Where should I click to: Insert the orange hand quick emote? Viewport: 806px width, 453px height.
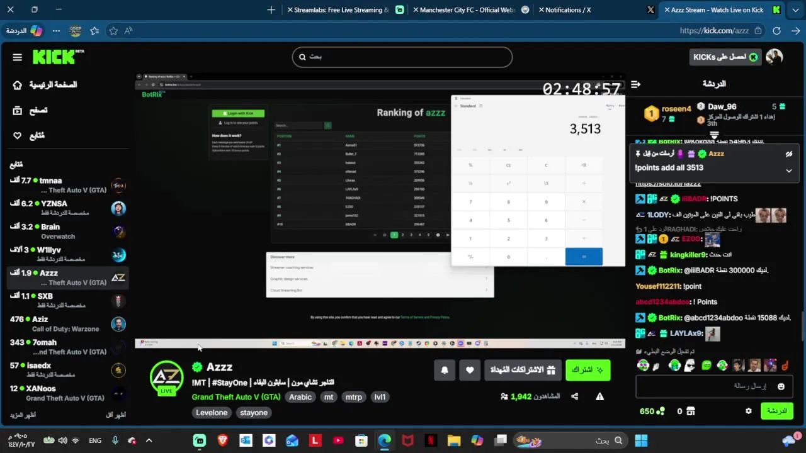pos(785,366)
